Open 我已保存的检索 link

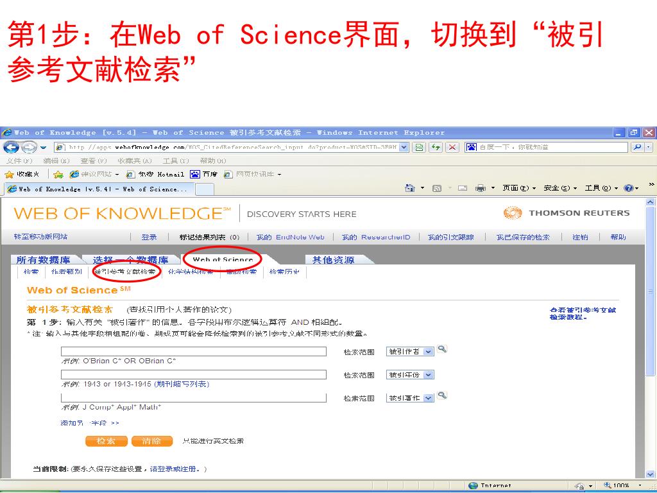(x=523, y=238)
